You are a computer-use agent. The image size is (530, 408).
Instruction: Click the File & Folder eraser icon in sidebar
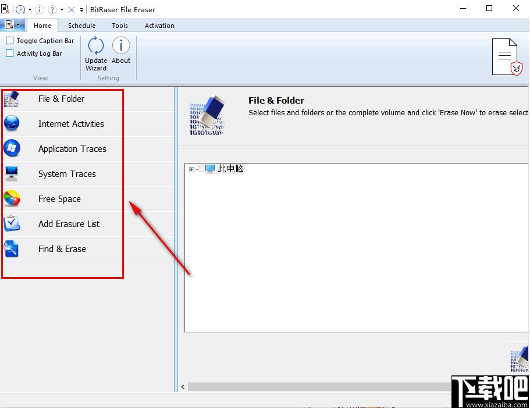pyautogui.click(x=12, y=99)
